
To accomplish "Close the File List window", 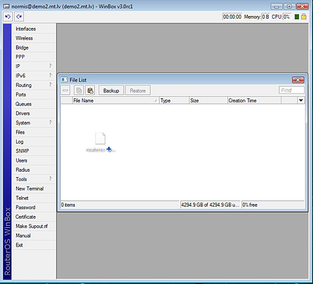I will coord(298,80).
